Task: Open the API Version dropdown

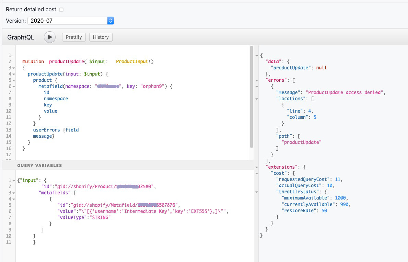Action: pyautogui.click(x=70, y=21)
